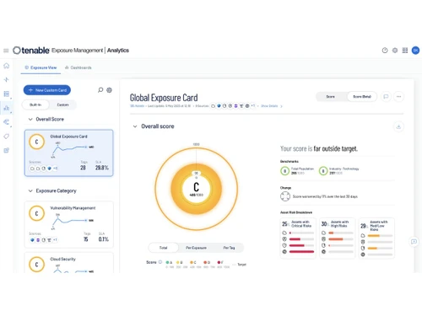The image size is (422, 316).
Task: Click the Tags value 28 on Global card
Action: coord(83,168)
